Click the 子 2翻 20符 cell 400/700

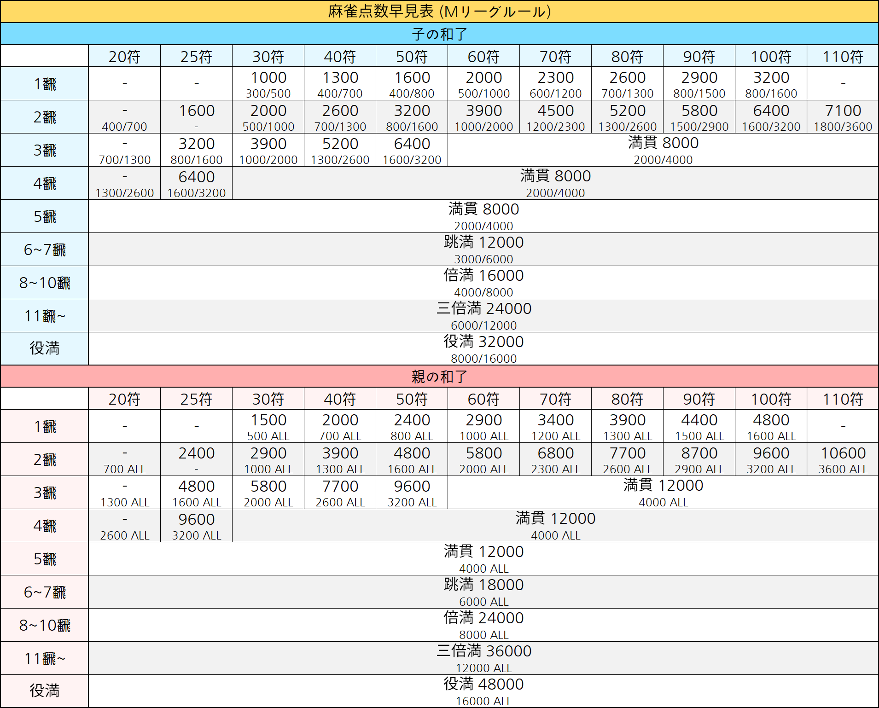124,117
